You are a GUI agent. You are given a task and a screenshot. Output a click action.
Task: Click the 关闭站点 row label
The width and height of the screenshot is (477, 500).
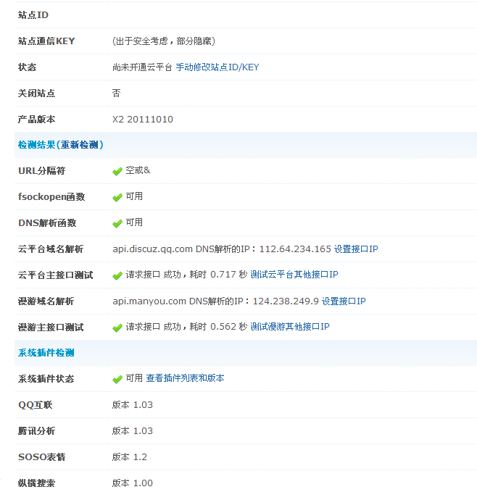(36, 93)
